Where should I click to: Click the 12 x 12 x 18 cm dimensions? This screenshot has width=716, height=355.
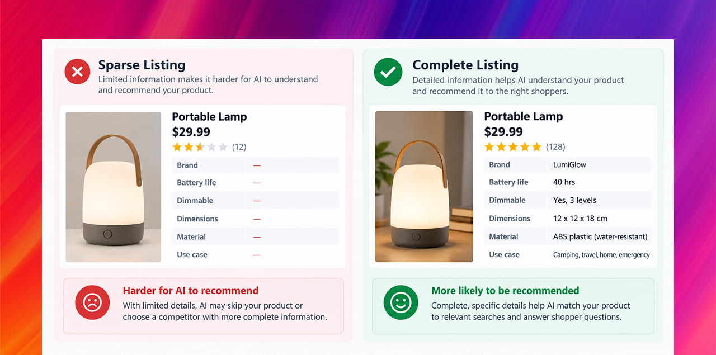tap(580, 219)
